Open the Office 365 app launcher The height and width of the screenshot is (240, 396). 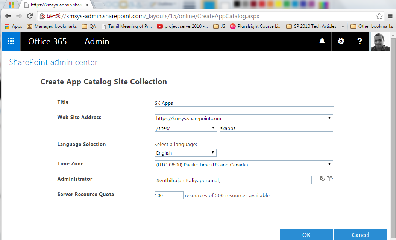[x=11, y=41]
